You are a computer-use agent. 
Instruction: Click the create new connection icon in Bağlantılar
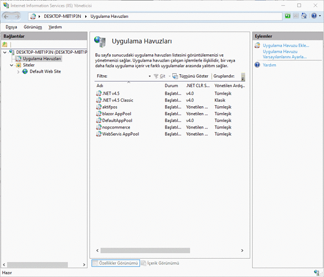5,44
